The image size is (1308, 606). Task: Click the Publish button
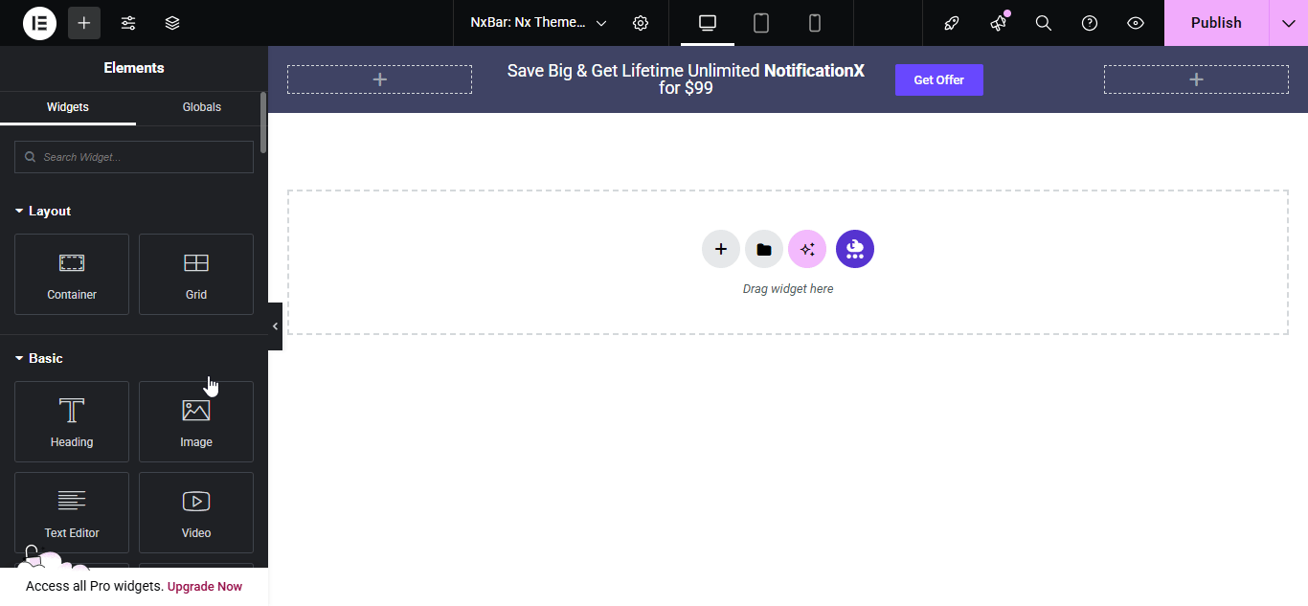click(x=1216, y=23)
